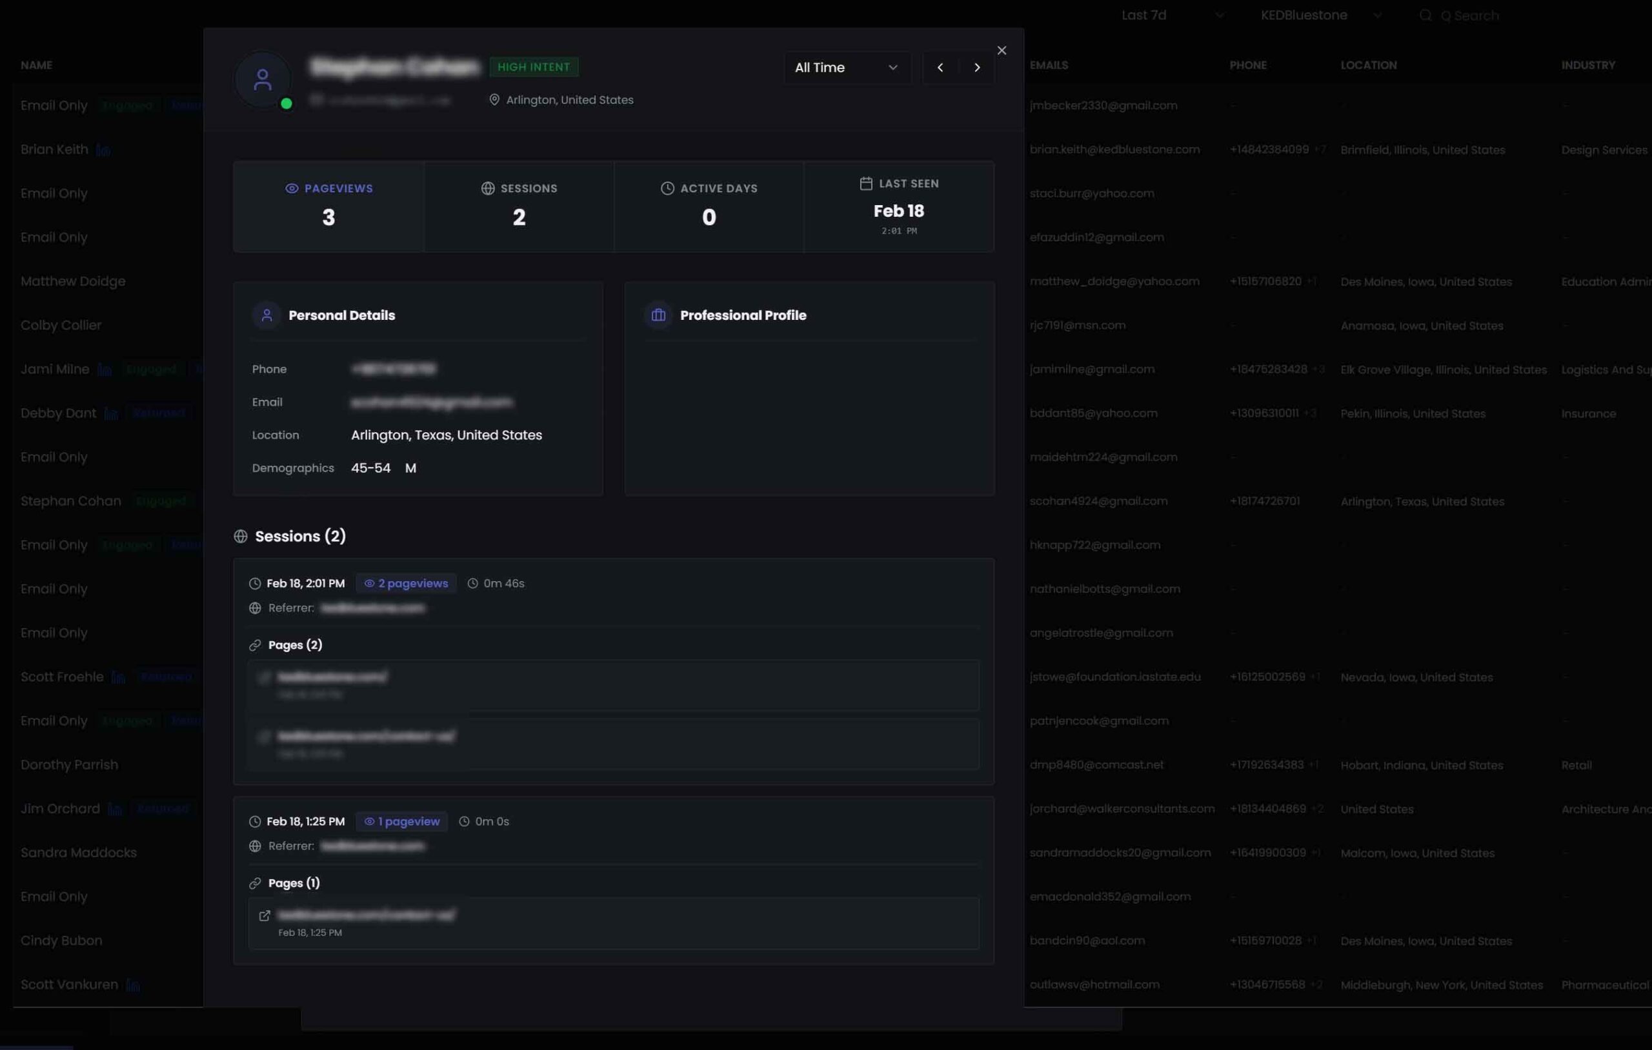
Task: Click the profile avatar at the modal top
Action: pyautogui.click(x=263, y=79)
